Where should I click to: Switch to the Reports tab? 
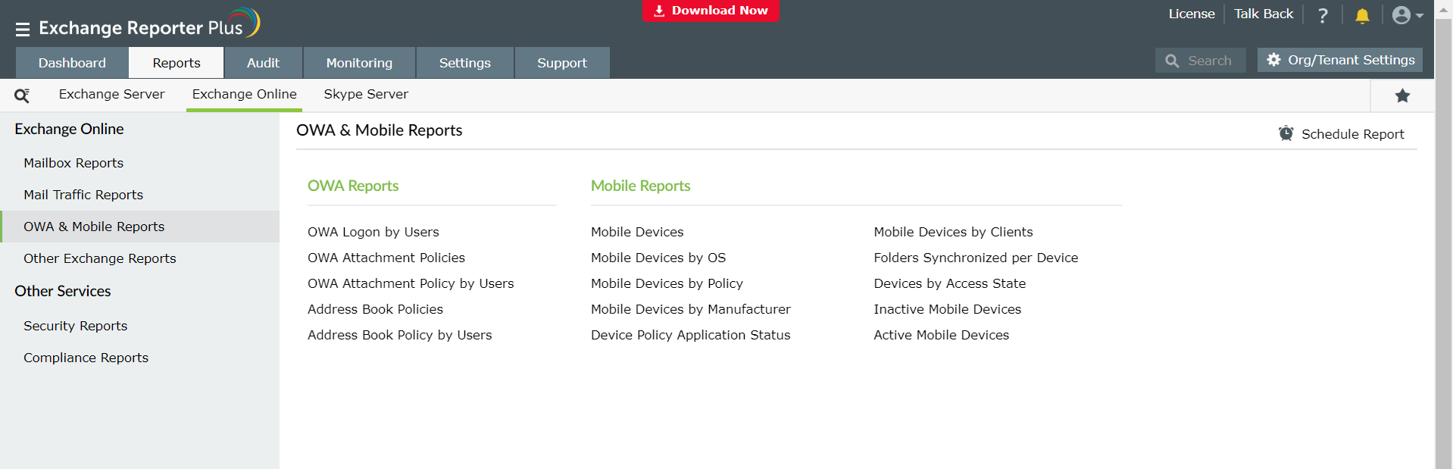pyautogui.click(x=177, y=63)
